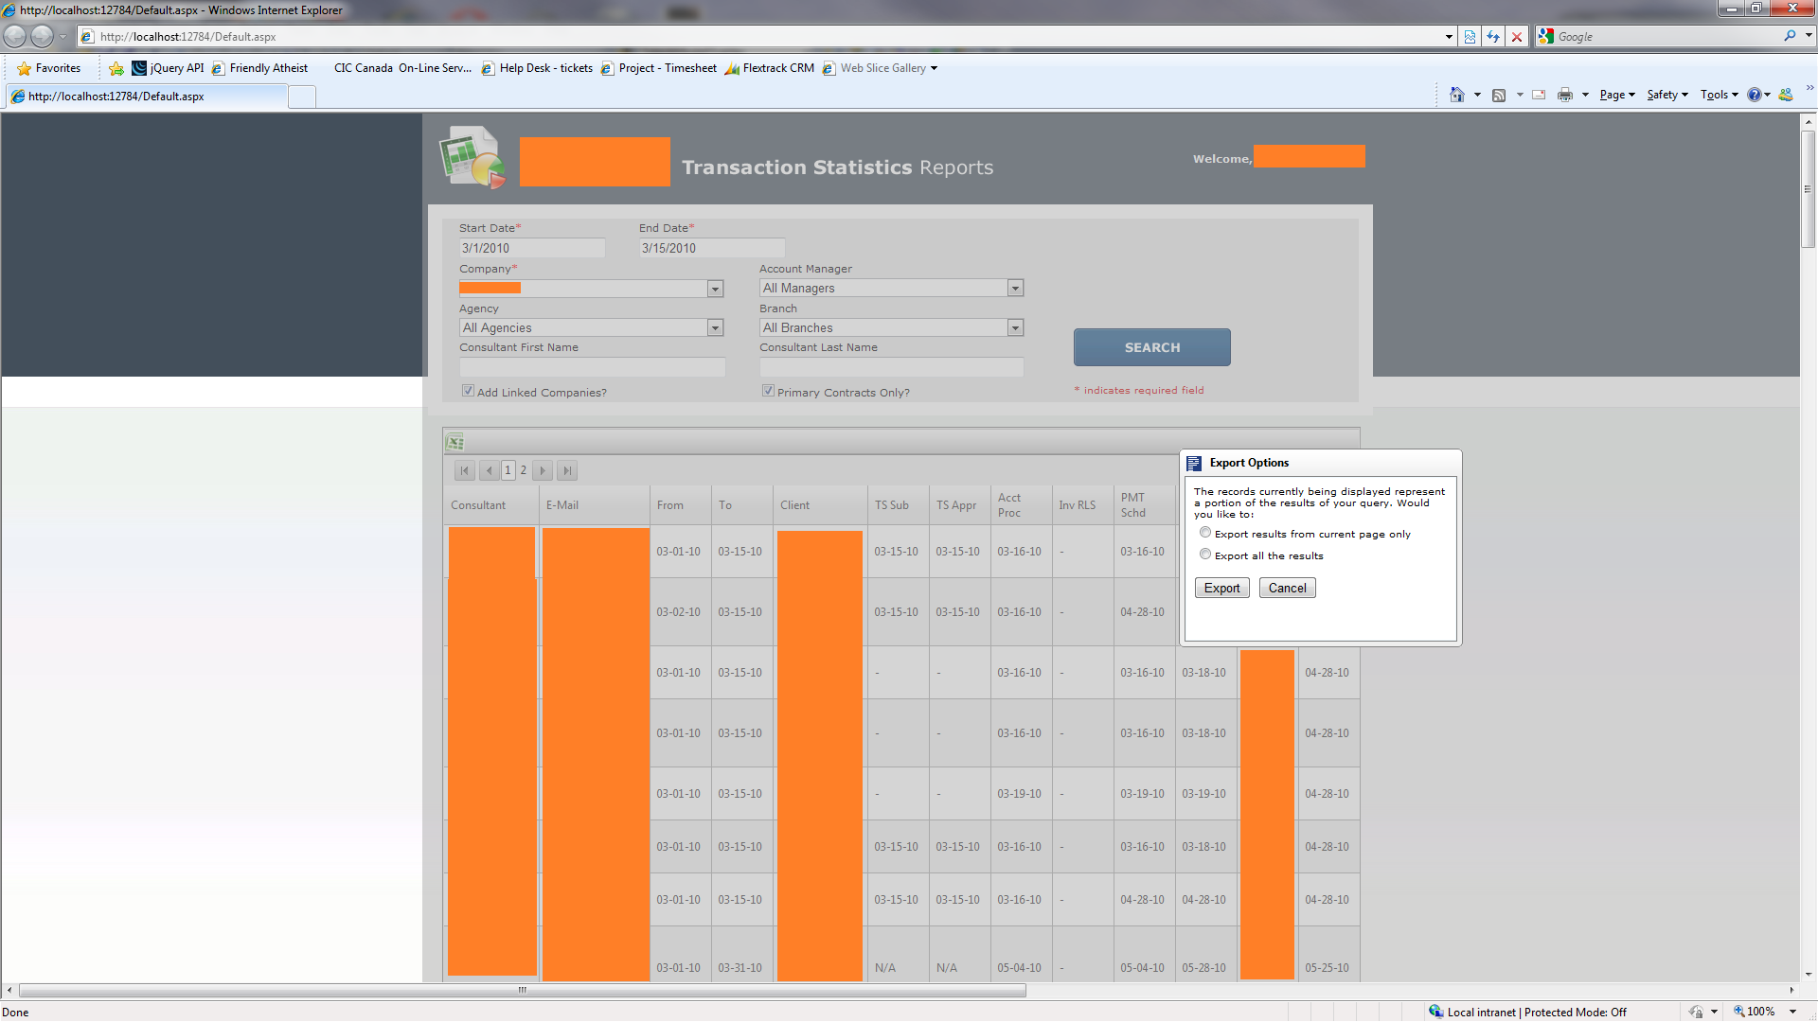1818x1022 pixels.
Task: Go to next results page arrow
Action: coord(543,470)
